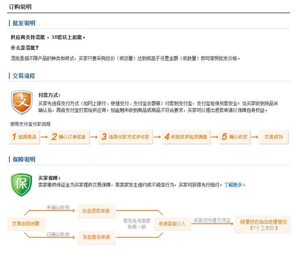Click the 若无法与卖家协商一致 label
Image resolution: width=296 pixels, height=272 pixels.
pyautogui.click(x=137, y=224)
